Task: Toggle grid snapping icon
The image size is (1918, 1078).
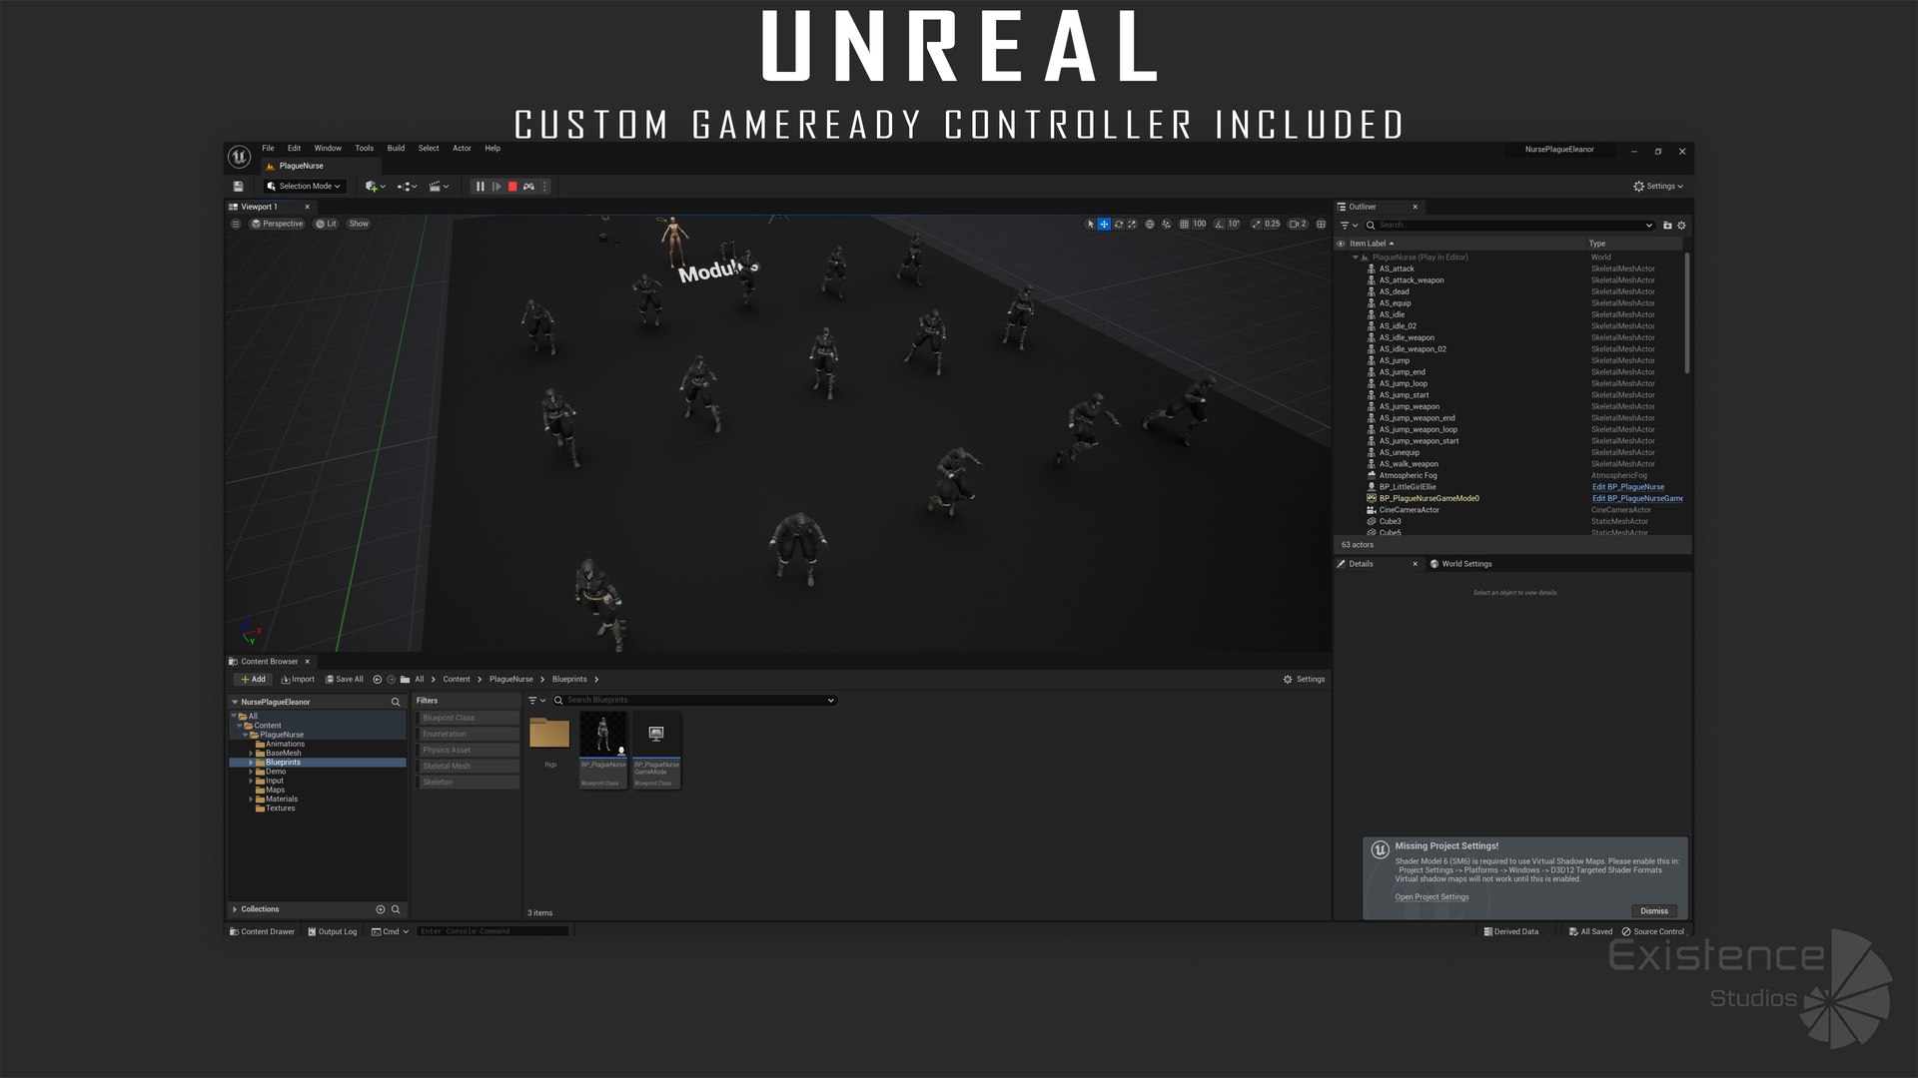Action: [x=1184, y=225]
